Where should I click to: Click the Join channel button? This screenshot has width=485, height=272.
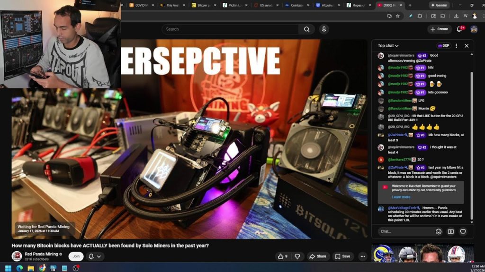[x=75, y=256]
